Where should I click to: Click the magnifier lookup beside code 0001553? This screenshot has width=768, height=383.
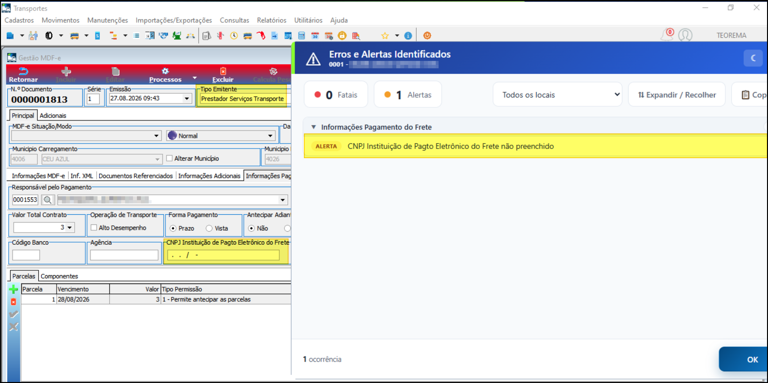[x=47, y=200]
